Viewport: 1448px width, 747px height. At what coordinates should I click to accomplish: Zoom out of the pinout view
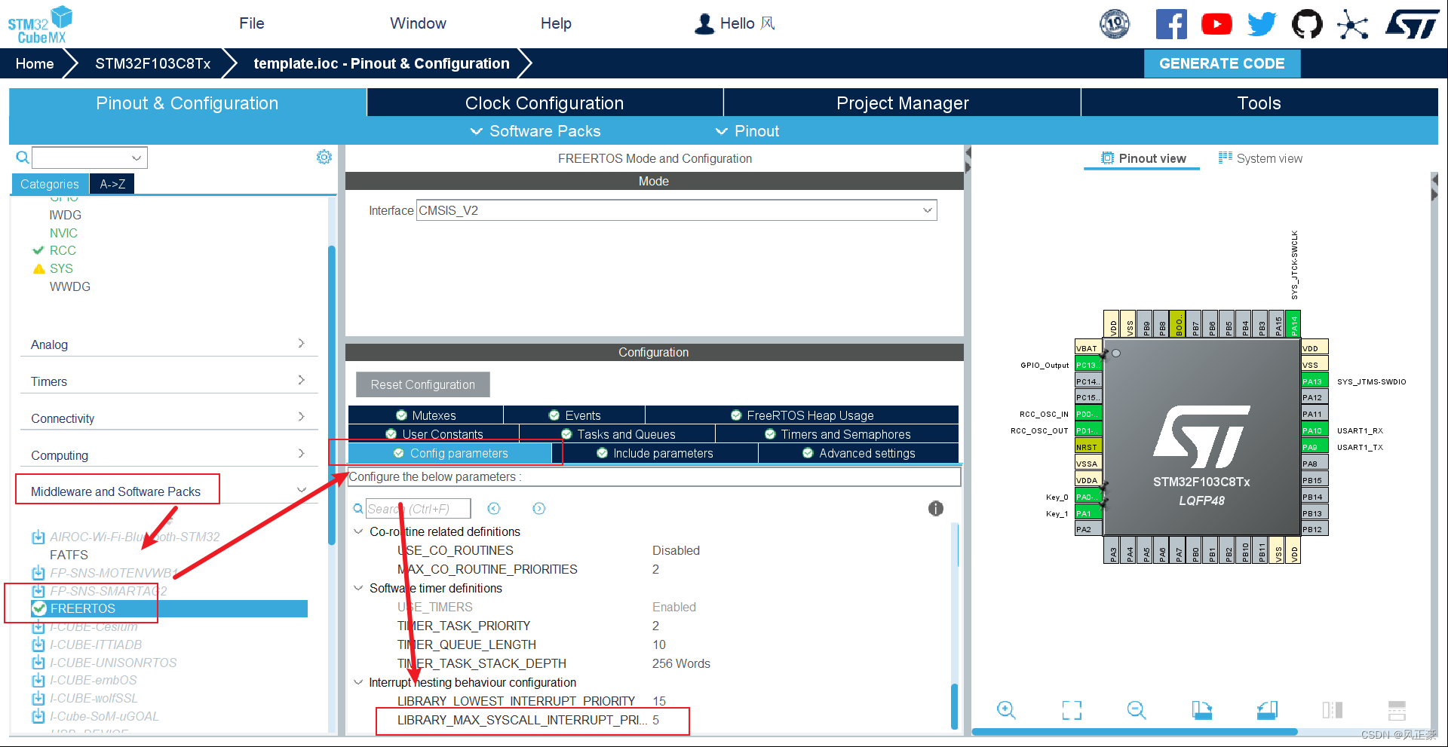(x=1137, y=710)
